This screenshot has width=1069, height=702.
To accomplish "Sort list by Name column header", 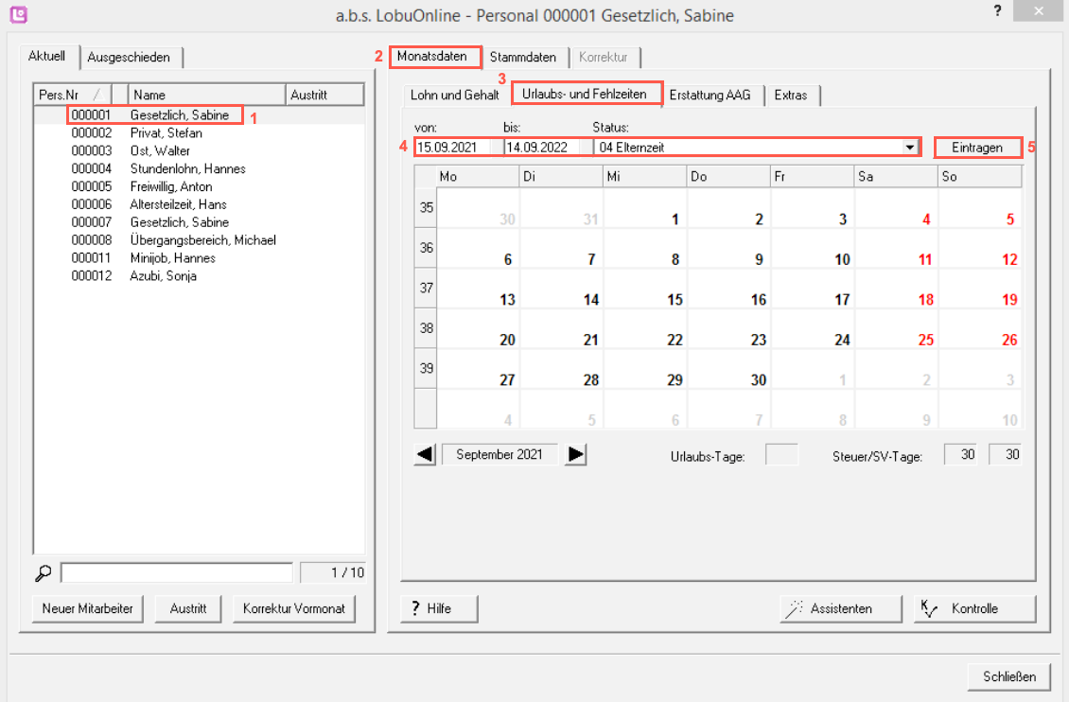I will (206, 95).
